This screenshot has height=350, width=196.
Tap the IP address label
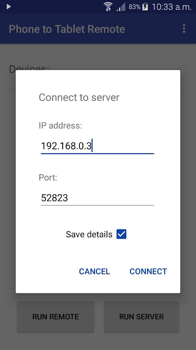coord(60,126)
